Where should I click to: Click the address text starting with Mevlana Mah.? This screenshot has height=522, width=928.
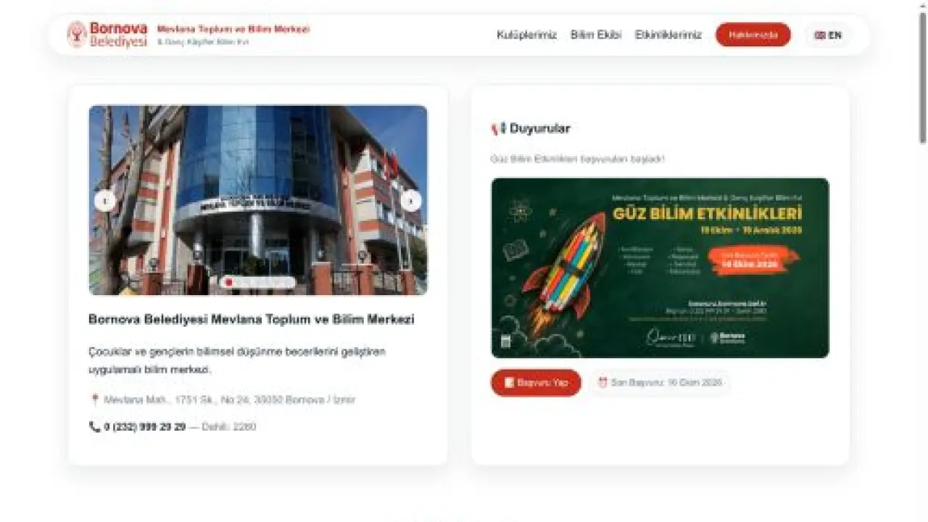coord(229,399)
